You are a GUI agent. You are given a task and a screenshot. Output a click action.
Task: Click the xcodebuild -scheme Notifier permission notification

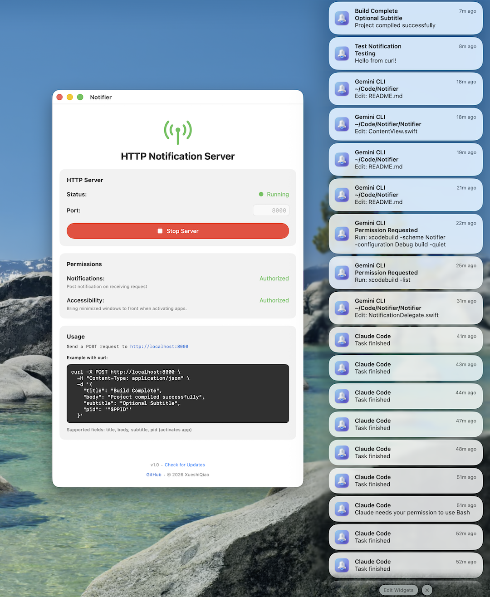[405, 234]
